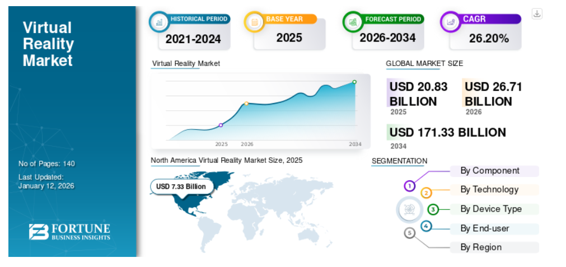Select segmentation number 4 circle
The height and width of the screenshot is (267, 566).
coord(426,226)
